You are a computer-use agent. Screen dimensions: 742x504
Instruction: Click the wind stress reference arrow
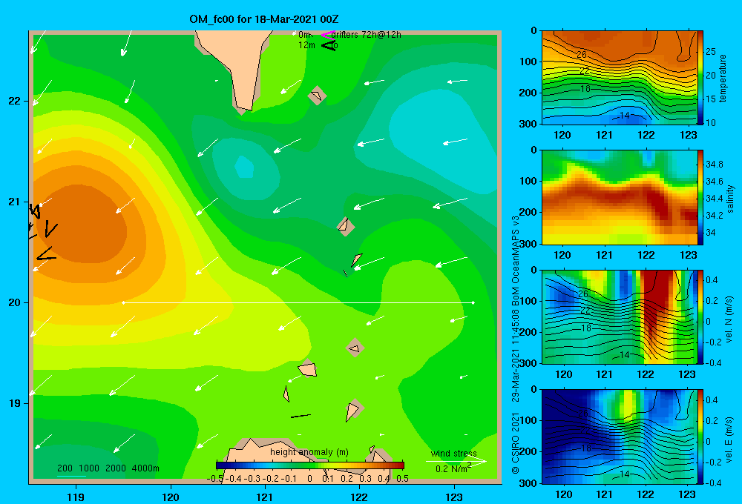[456, 461]
